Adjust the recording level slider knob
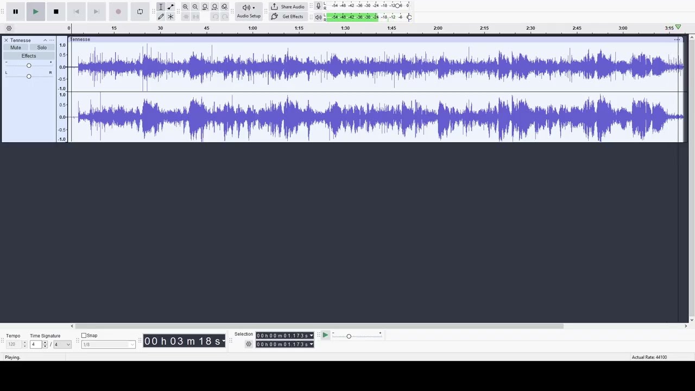The width and height of the screenshot is (695, 391). pyautogui.click(x=398, y=5)
